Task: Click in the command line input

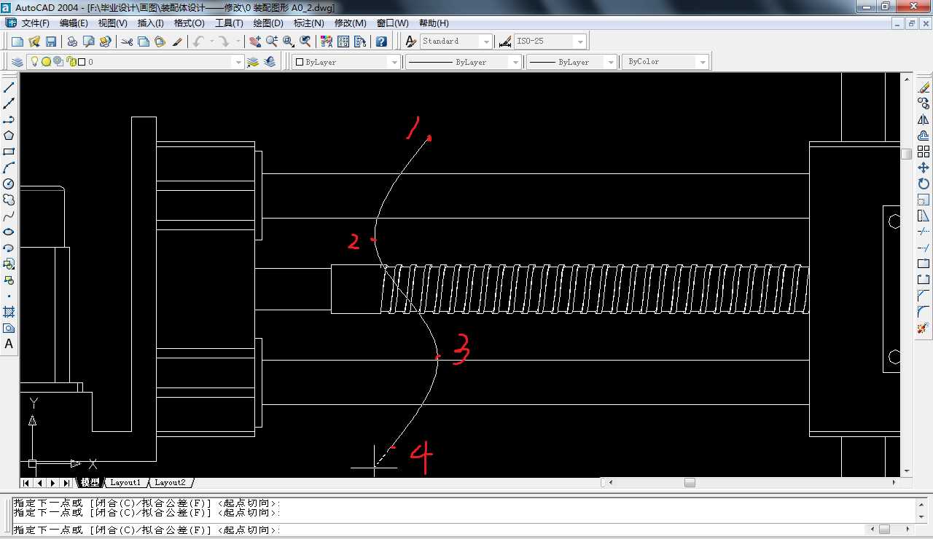Action: pos(440,530)
